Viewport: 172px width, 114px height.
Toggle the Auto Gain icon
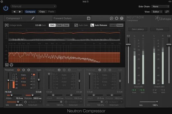click(x=76, y=25)
